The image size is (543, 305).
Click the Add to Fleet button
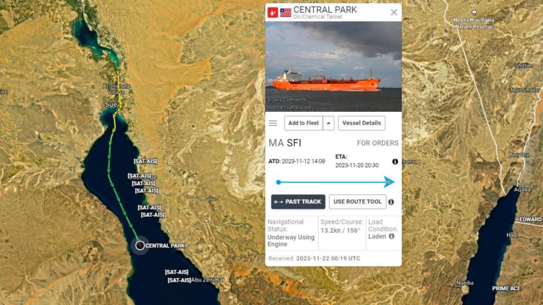304,123
